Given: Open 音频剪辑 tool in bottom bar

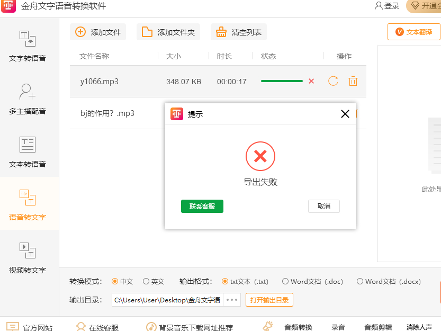Looking at the screenshot, I should click(x=378, y=327).
